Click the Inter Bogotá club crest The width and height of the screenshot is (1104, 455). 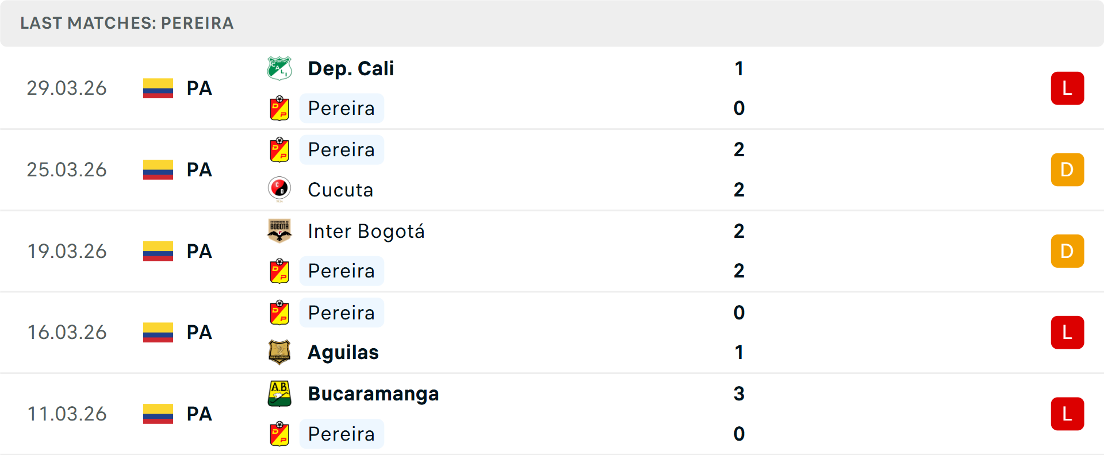[279, 230]
